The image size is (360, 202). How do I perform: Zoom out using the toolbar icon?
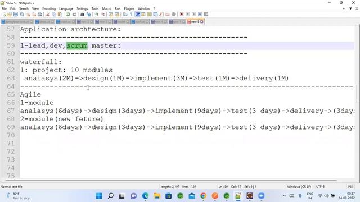103,15
